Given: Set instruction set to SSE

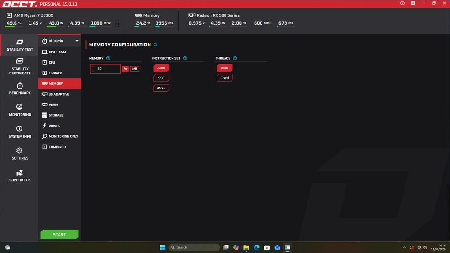Looking at the screenshot, I should point(161,78).
